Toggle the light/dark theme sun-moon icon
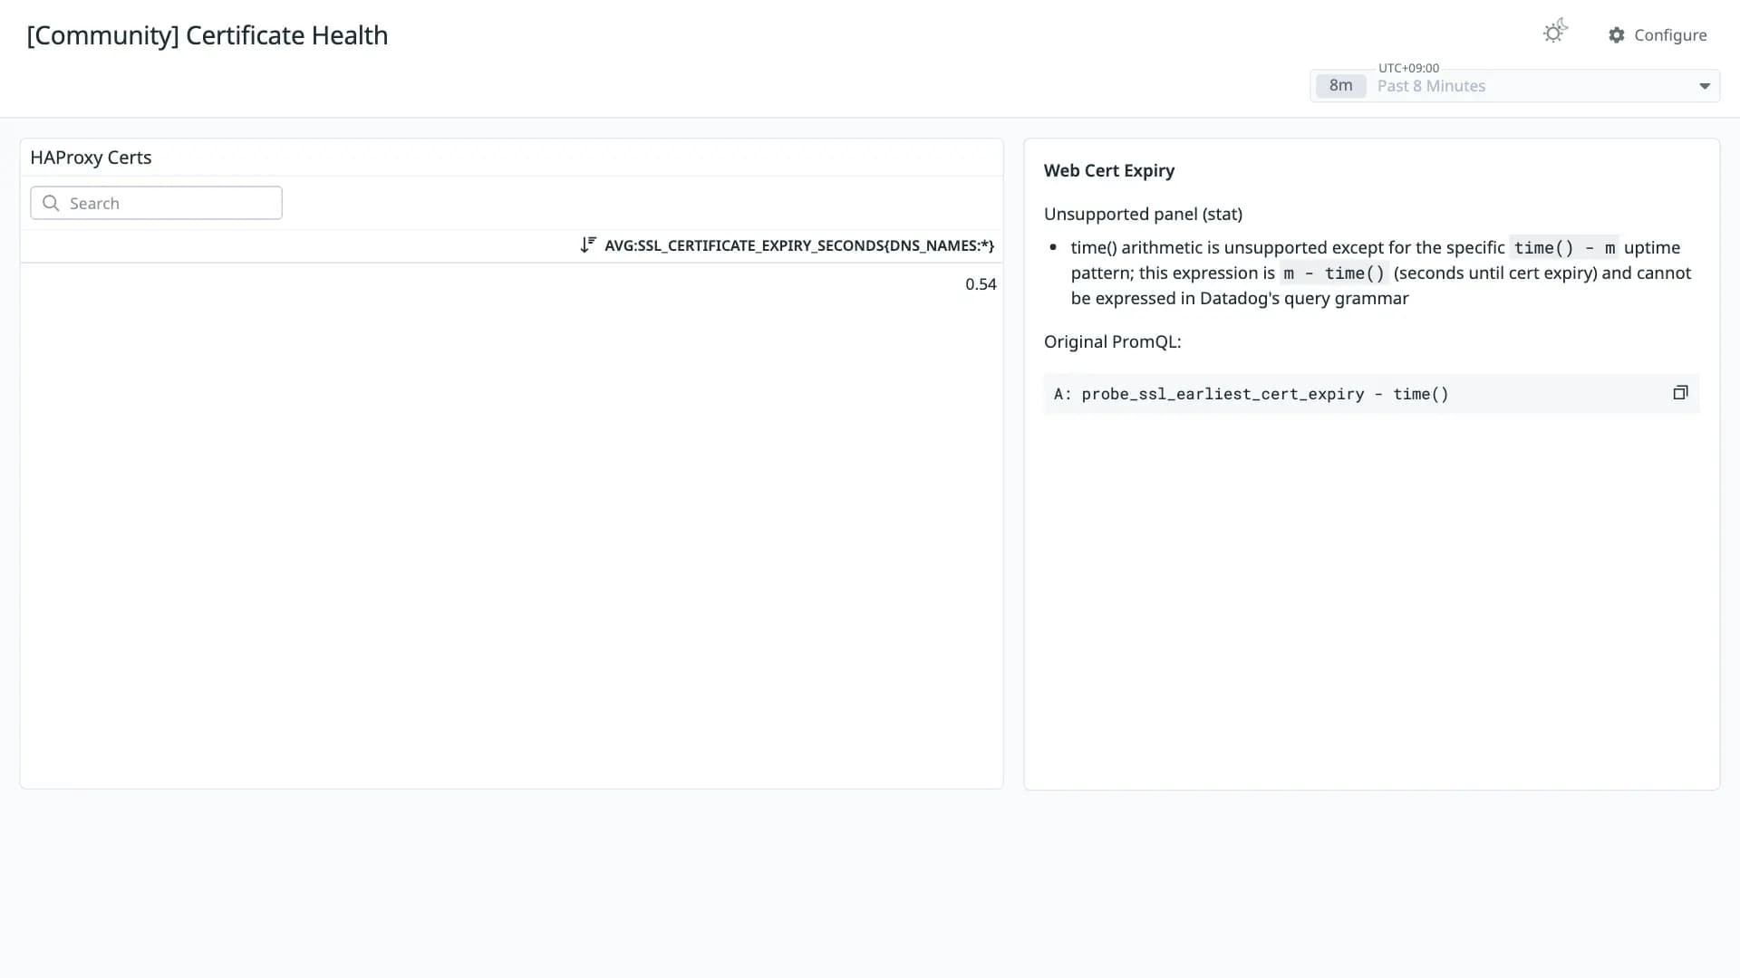 pos(1555,33)
